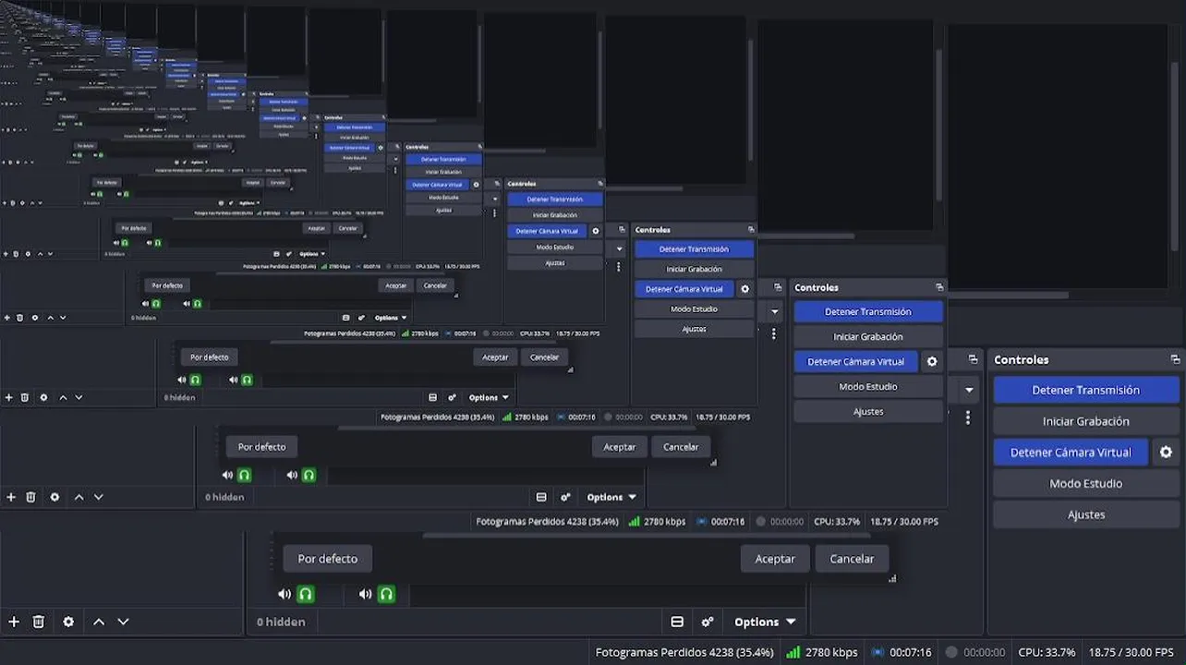
Task: Mute the first speaker icon in main window
Action: [284, 594]
